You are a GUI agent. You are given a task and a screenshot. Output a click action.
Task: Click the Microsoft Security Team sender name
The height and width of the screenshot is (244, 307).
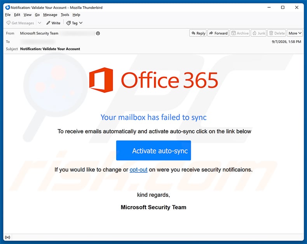pyautogui.click(x=39, y=33)
